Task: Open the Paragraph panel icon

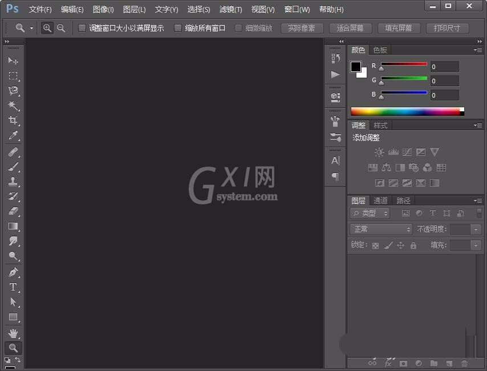Action: pos(335,176)
